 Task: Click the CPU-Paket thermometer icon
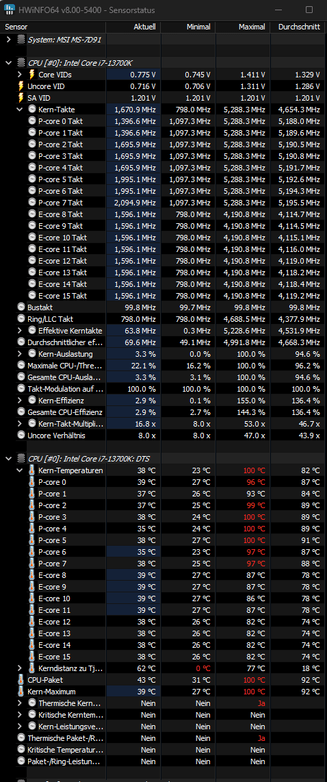(21, 680)
